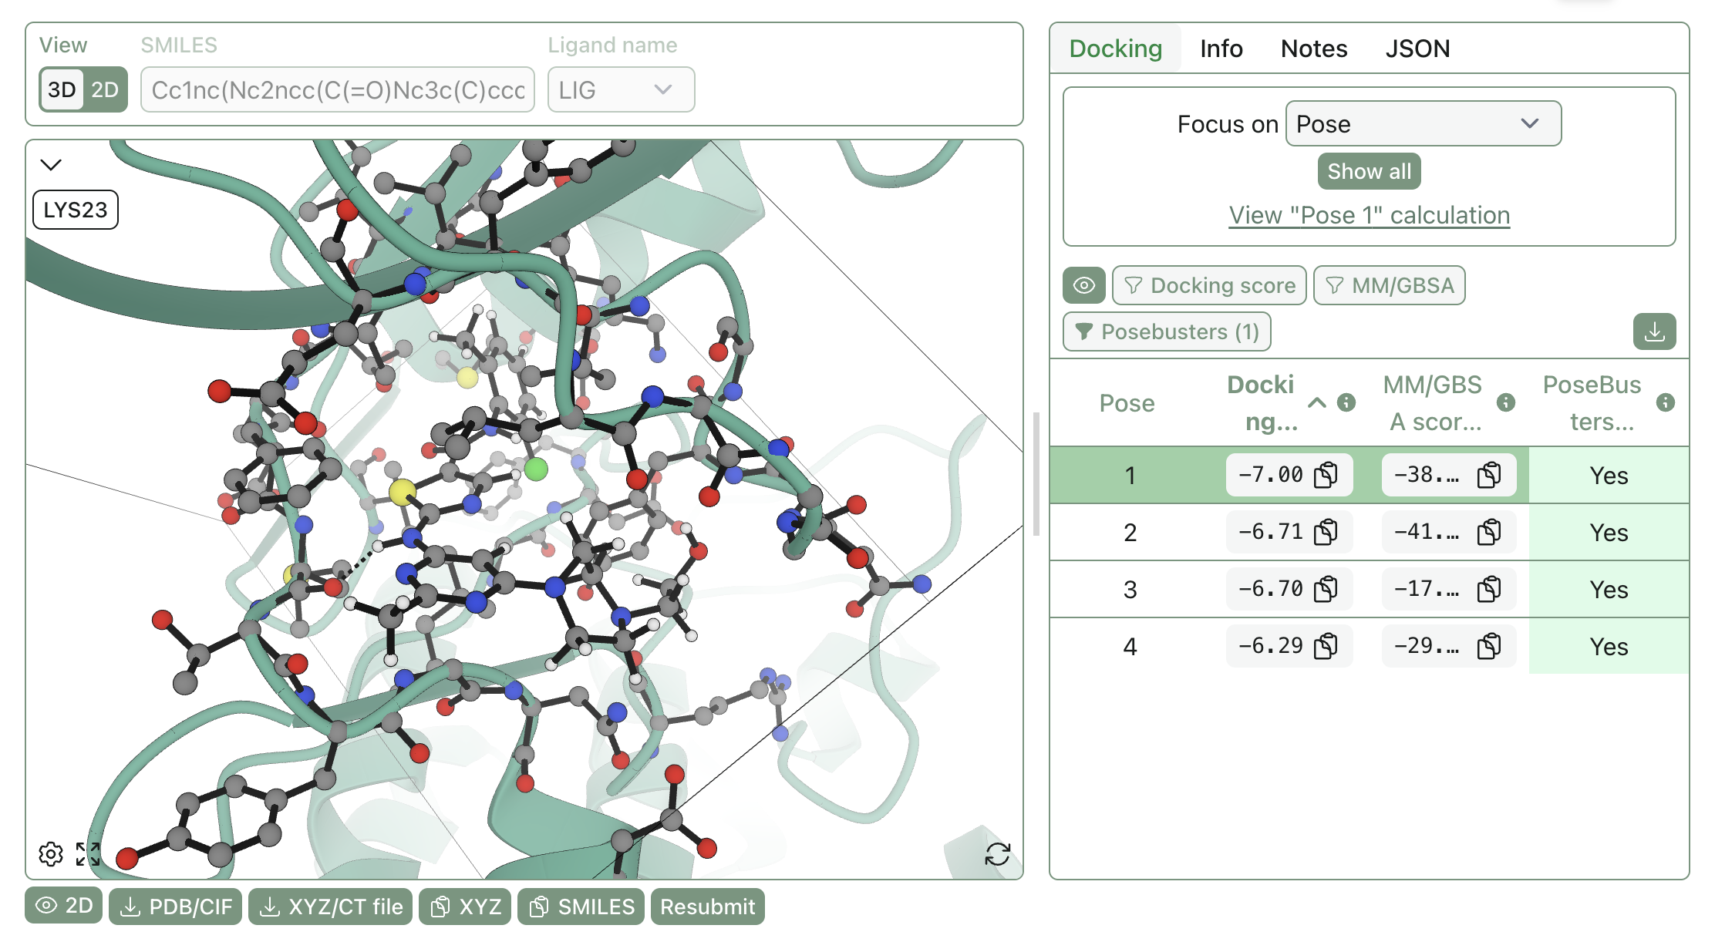Open the Docking tab
This screenshot has width=1715, height=942.
(x=1115, y=49)
